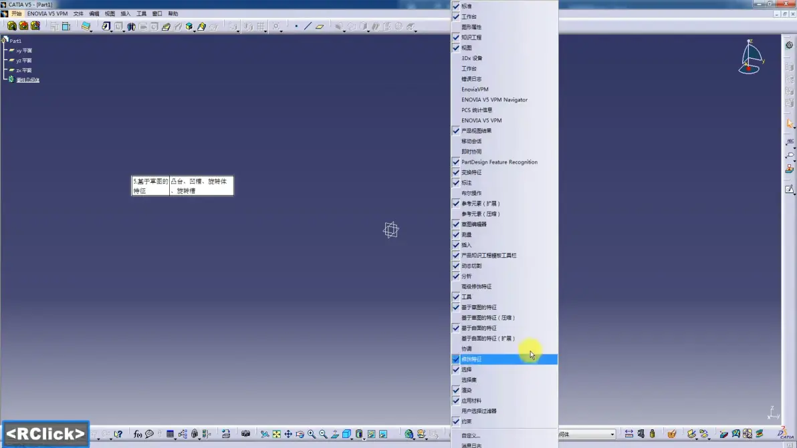Click the Point tool icon

click(296, 27)
